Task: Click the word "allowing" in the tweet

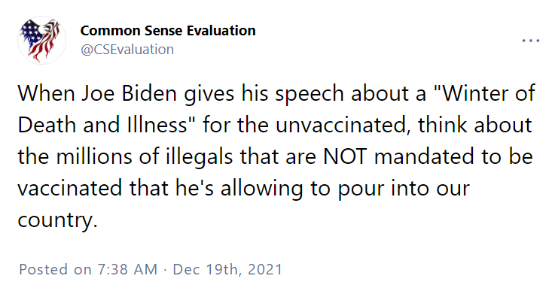Action: [x=261, y=188]
